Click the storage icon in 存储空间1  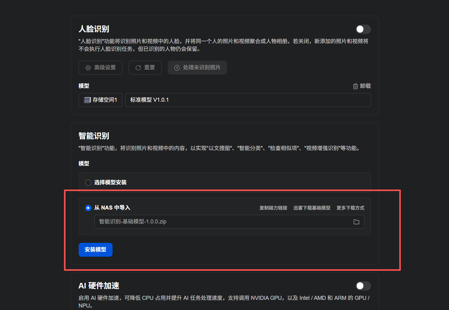click(x=87, y=100)
